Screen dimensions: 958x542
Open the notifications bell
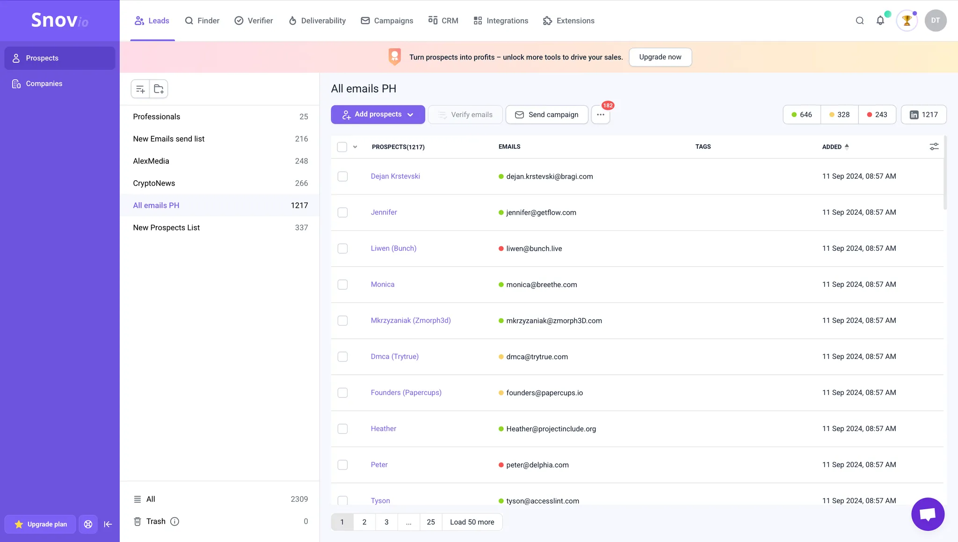pyautogui.click(x=880, y=21)
